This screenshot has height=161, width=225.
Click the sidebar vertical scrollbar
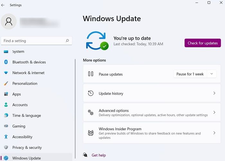point(75,109)
